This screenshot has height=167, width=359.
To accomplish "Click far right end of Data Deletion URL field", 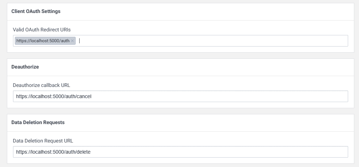I will (344, 152).
